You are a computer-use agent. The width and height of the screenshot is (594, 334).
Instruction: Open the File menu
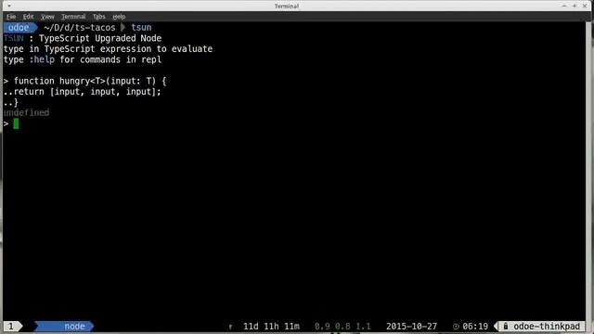(11, 17)
